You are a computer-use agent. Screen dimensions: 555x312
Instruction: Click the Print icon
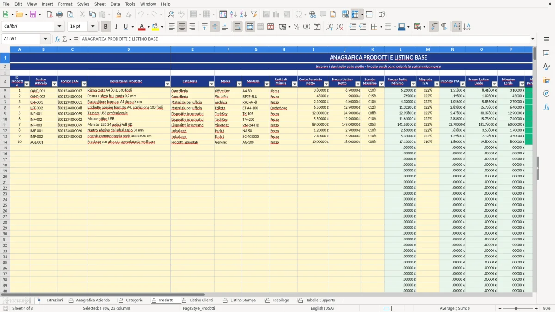click(60, 14)
